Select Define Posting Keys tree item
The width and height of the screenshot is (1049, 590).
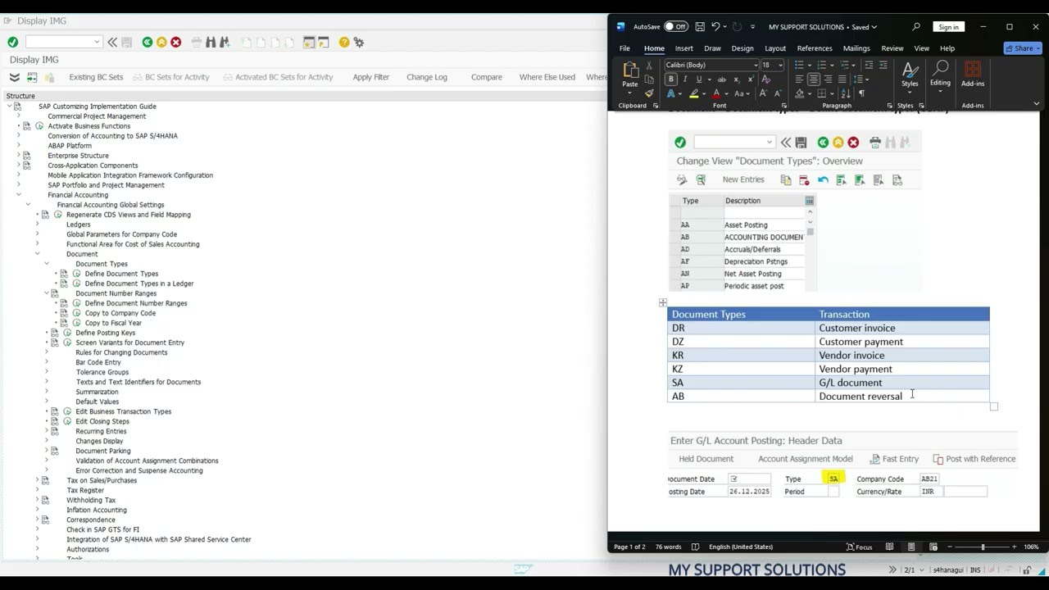click(x=105, y=333)
